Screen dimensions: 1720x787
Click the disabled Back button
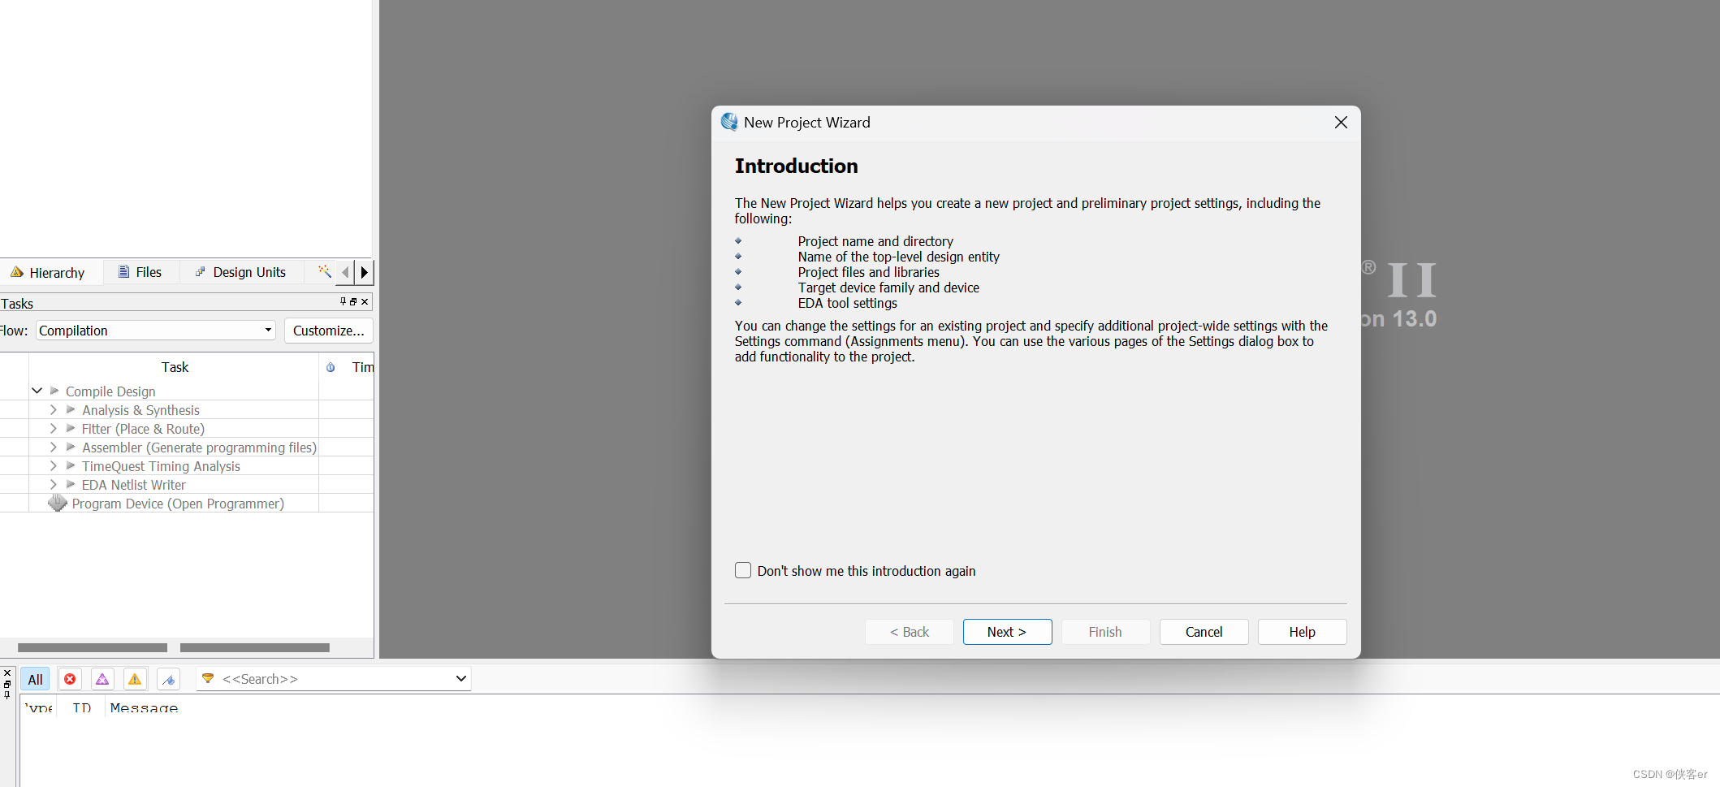click(x=909, y=632)
